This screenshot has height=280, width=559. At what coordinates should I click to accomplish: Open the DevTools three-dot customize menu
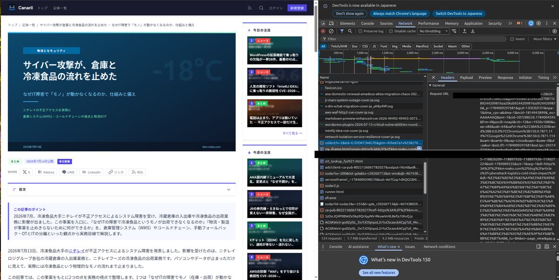(x=546, y=23)
